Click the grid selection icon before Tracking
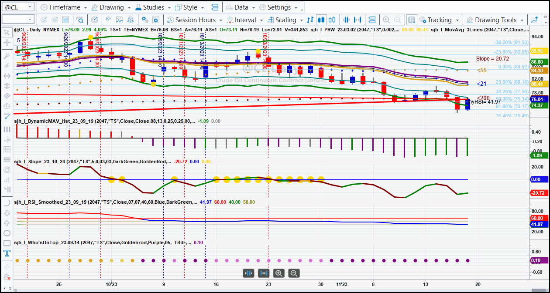550x293 pixels. coord(412,20)
